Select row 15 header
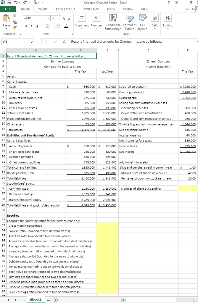The image size is (198, 303). pos(3,129)
